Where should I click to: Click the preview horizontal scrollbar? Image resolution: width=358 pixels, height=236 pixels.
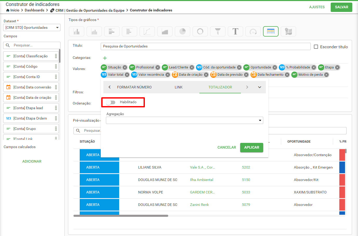pos(121,216)
